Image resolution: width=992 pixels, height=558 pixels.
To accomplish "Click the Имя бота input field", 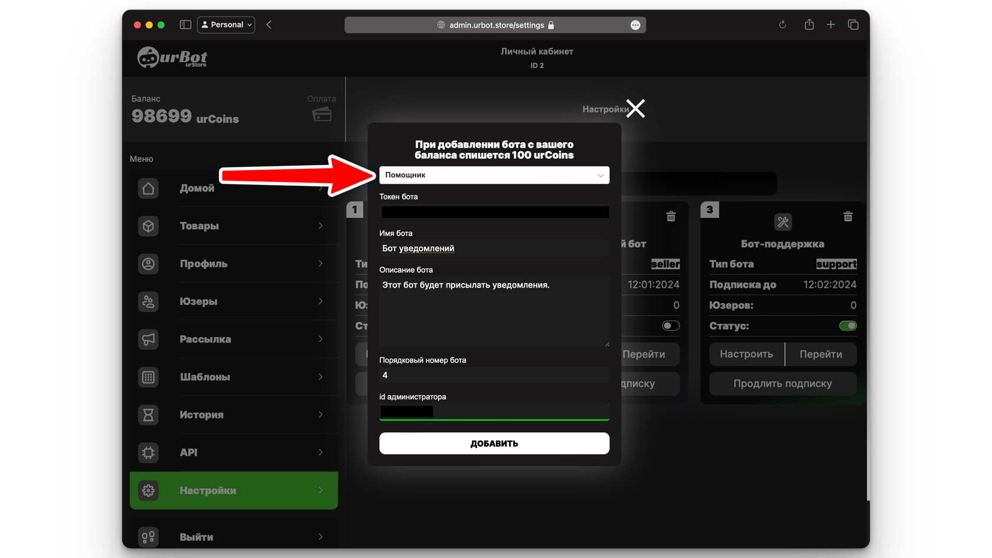I will coord(494,247).
